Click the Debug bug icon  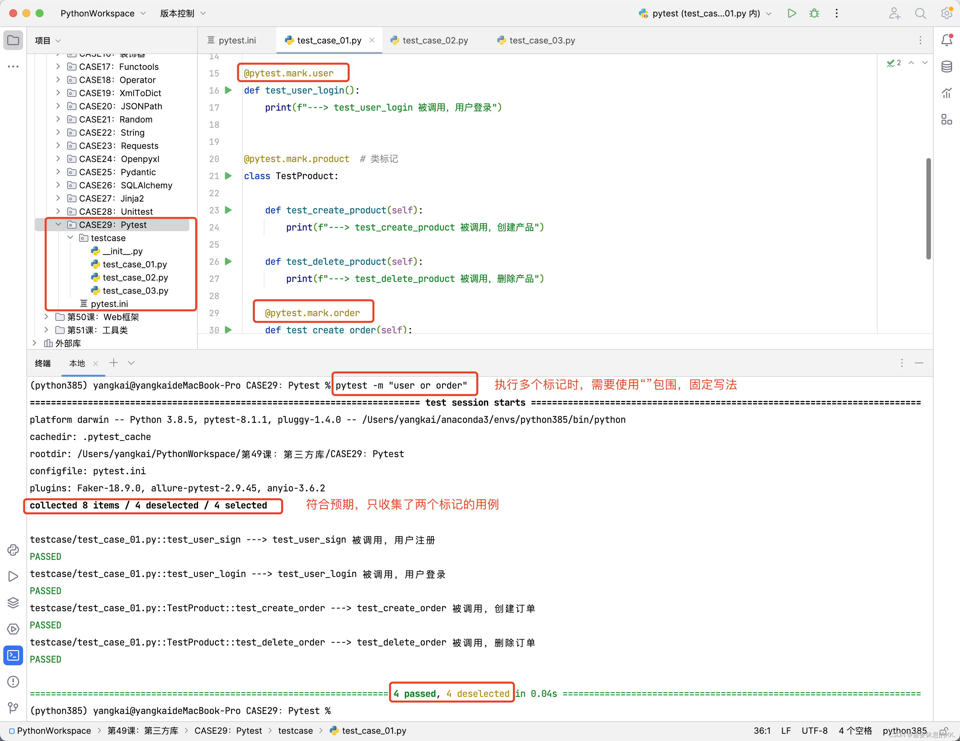(814, 14)
